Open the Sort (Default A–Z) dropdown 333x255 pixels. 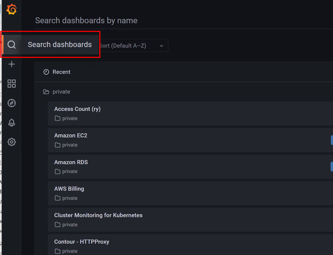[133, 46]
